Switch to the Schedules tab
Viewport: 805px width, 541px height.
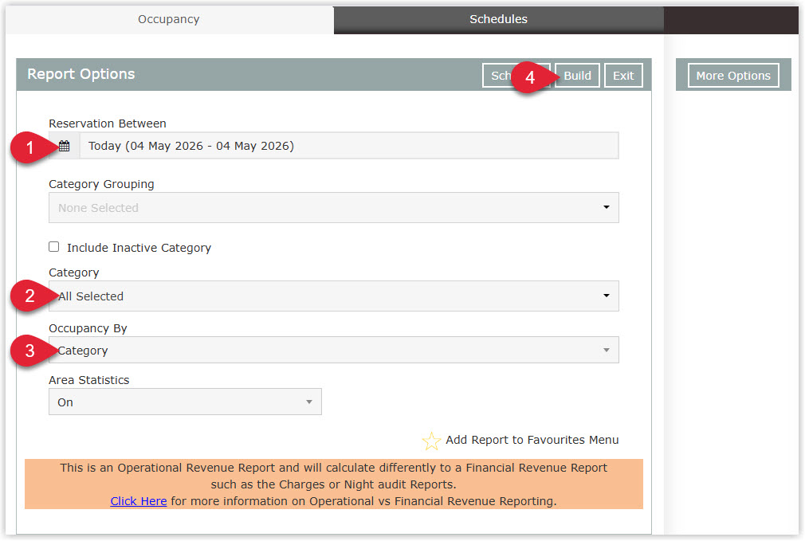(x=498, y=19)
